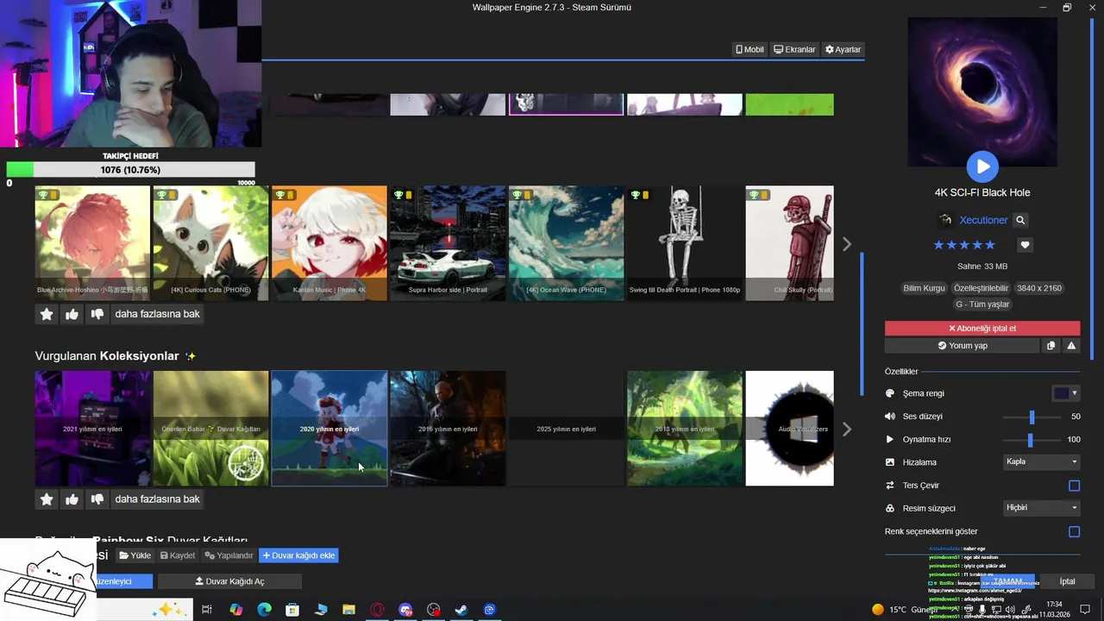The height and width of the screenshot is (621, 1104).
Task: Thumbs up icon below the Koleksiyonlar thumbnails
Action: (x=72, y=499)
